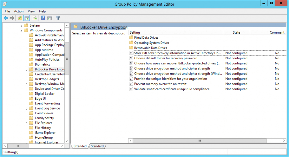Click policy icon for Choose default folder setting

[x=131, y=58]
